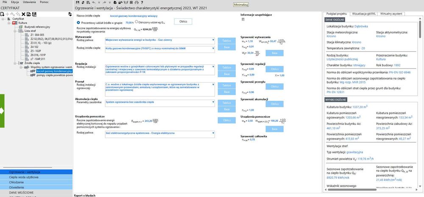Screen dimensions: 424x197
Task: Select Obliczony udział radio button
Action: point(136,22)
